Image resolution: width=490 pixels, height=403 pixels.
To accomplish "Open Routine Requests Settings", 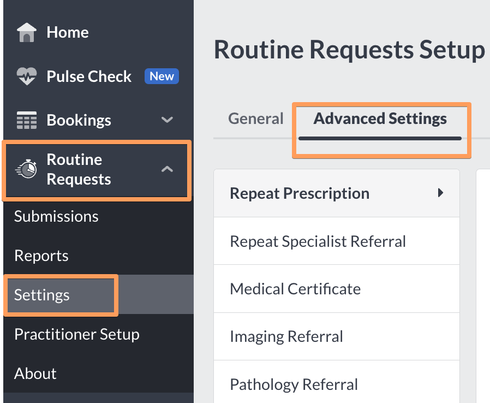I will (41, 294).
